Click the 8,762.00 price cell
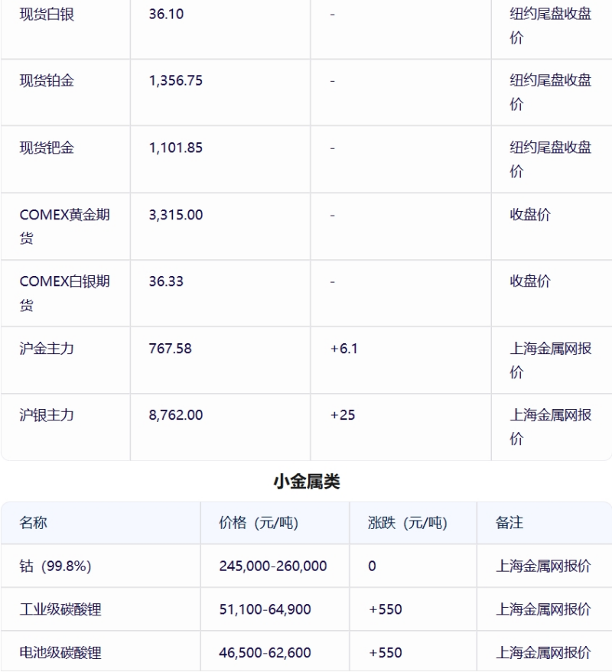 [x=175, y=415]
